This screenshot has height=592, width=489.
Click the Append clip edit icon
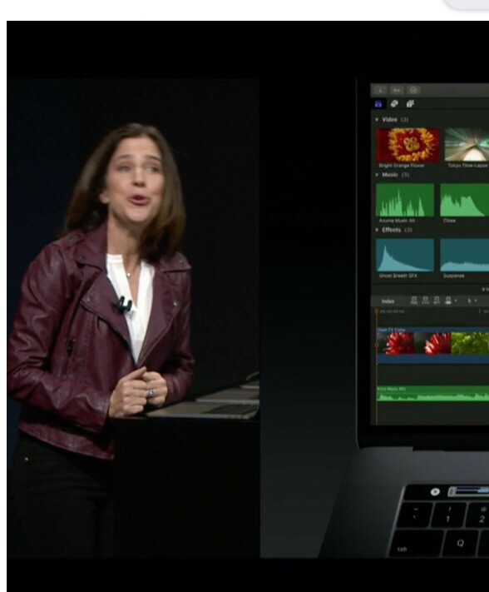pos(437,301)
